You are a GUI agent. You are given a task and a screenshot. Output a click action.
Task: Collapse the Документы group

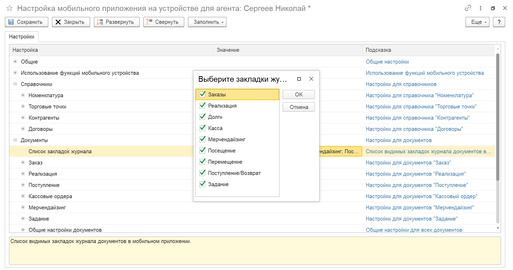(x=15, y=140)
